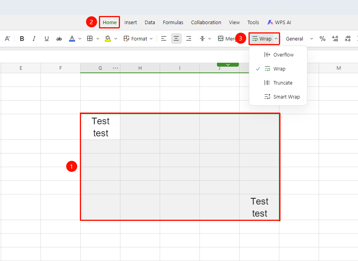
Task: Open the Formulas tab
Action: point(173,22)
